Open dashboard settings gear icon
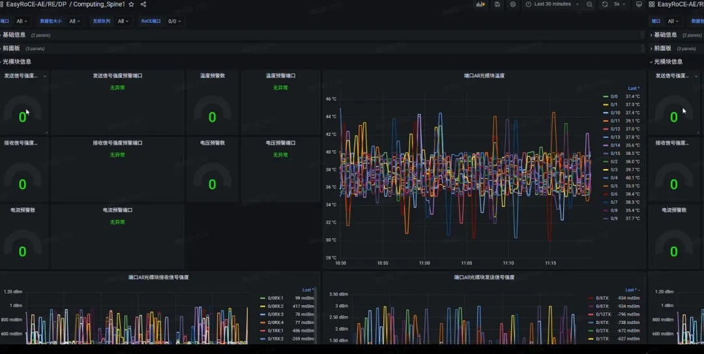The width and height of the screenshot is (704, 354). click(513, 4)
